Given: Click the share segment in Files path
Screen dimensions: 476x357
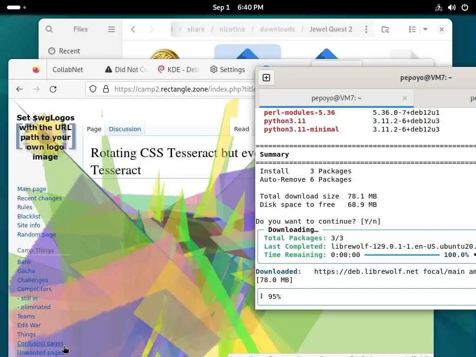Looking at the screenshot, I should tap(196, 29).
